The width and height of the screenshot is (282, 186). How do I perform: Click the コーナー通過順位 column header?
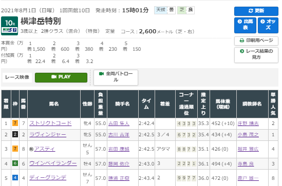click(x=186, y=104)
